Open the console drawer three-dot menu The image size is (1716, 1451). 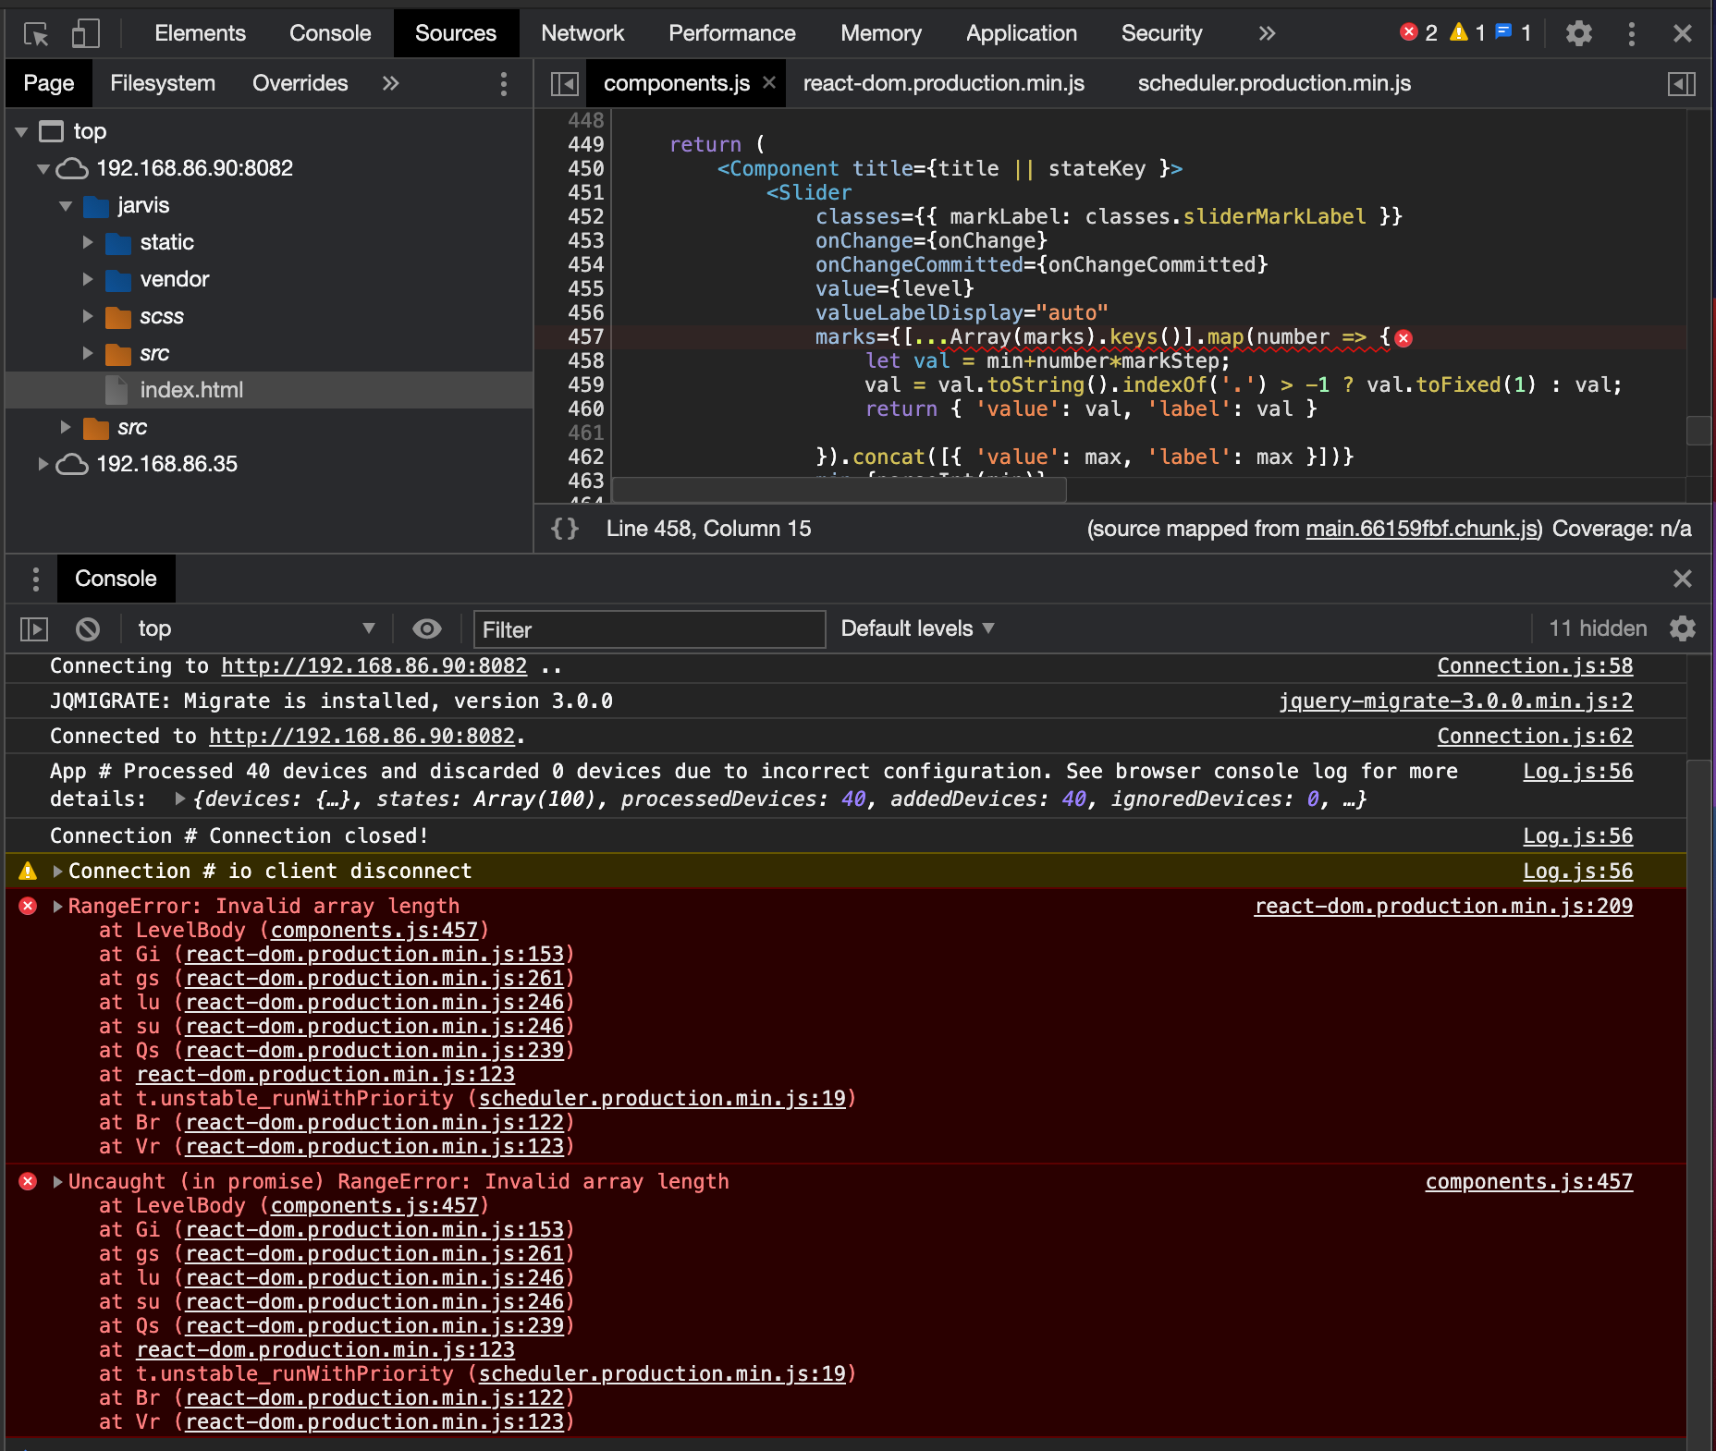pyautogui.click(x=35, y=579)
